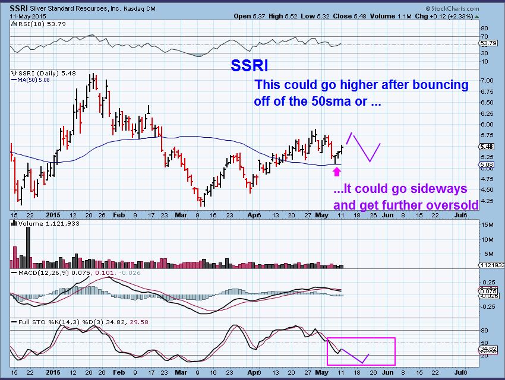The height and width of the screenshot is (380, 505).
Task: Click the black line marker before MACD(12,26,9)
Action: tap(14, 273)
